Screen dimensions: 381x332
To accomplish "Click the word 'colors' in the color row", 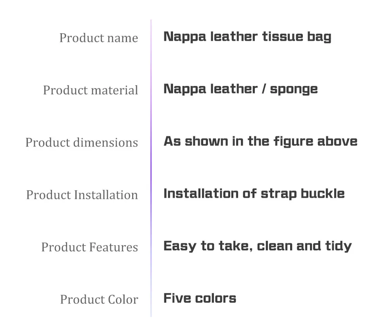I will [216, 299].
